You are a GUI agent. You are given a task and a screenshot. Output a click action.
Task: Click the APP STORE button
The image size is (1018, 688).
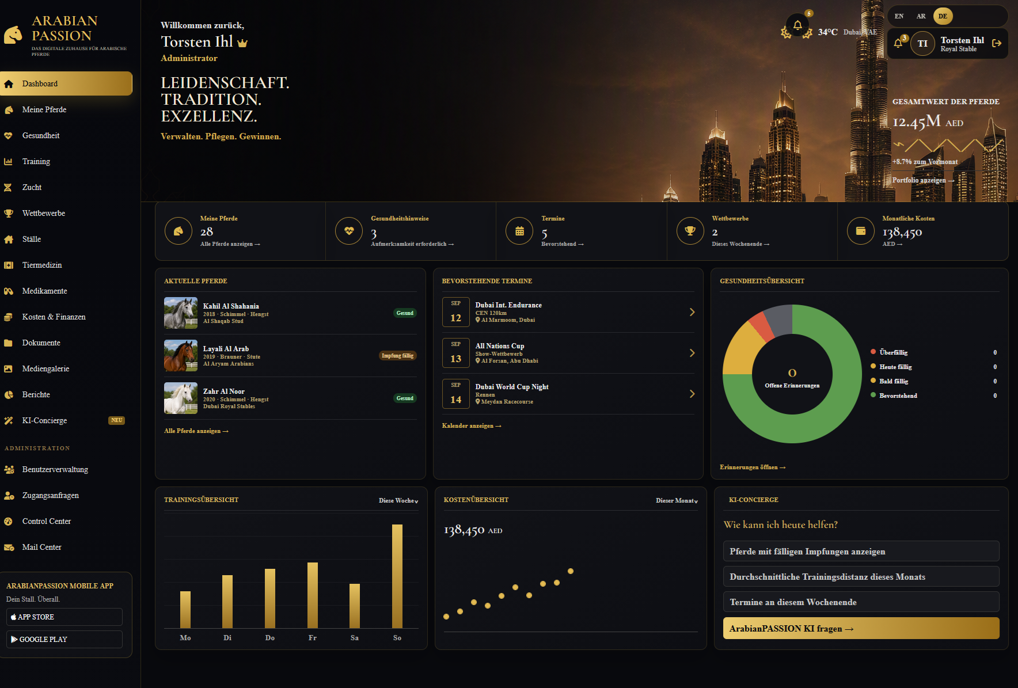click(x=64, y=617)
